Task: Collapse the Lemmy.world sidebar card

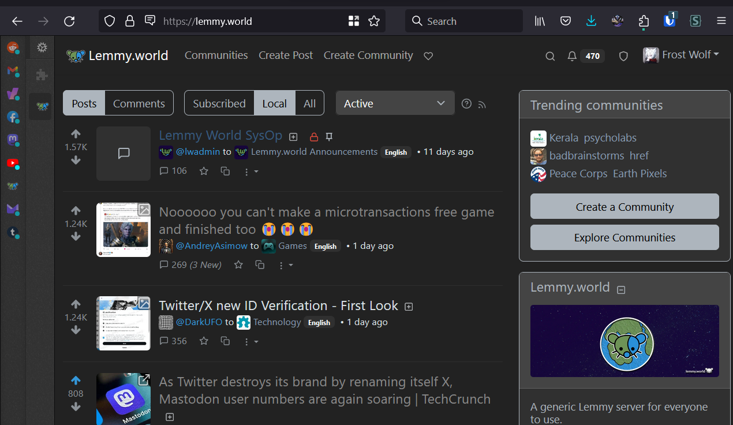Action: click(621, 290)
